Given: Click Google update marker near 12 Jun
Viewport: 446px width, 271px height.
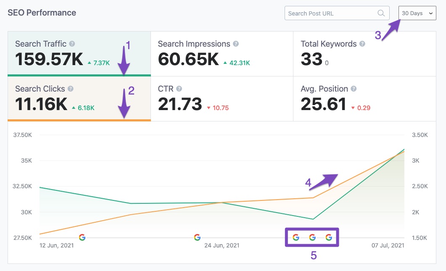Looking at the screenshot, I should click(82, 237).
